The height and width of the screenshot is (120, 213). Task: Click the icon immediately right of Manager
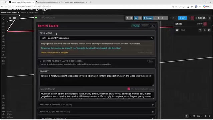[155, 18]
